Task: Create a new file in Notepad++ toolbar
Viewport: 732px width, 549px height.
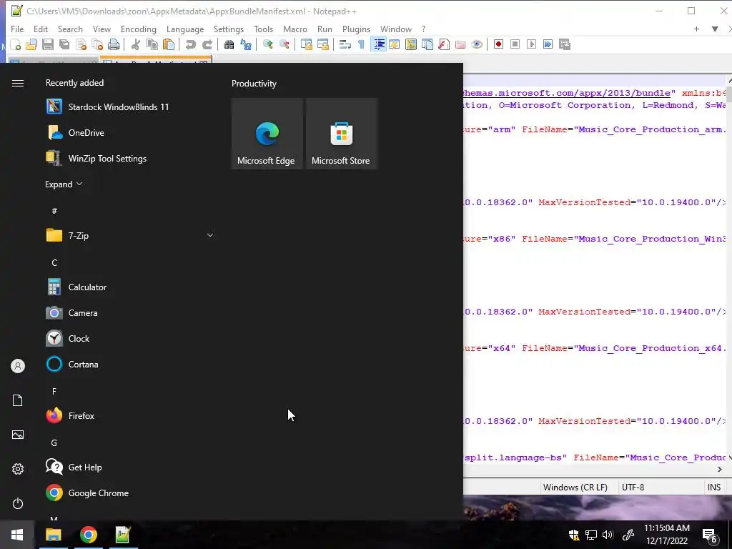Action: [16, 44]
